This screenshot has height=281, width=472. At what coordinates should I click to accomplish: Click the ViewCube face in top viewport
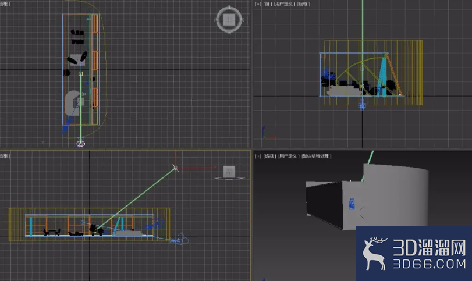coord(229,20)
